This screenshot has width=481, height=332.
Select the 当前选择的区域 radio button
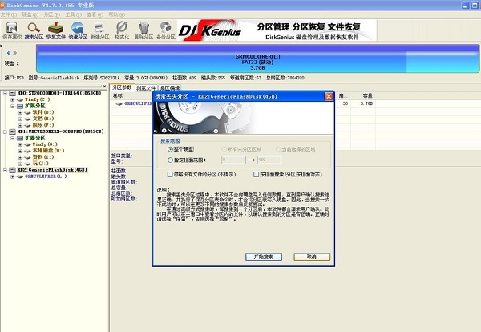pos(278,149)
